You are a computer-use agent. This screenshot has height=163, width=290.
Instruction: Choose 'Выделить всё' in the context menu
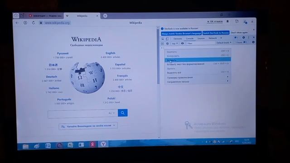(x=198, y=72)
